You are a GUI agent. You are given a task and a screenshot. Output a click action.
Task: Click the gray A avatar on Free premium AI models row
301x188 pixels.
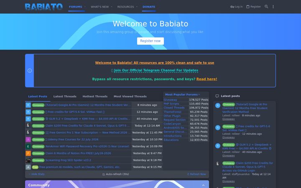click(x=28, y=167)
